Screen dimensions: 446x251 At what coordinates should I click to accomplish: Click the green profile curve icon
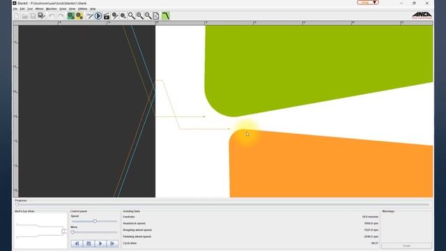tap(166, 16)
